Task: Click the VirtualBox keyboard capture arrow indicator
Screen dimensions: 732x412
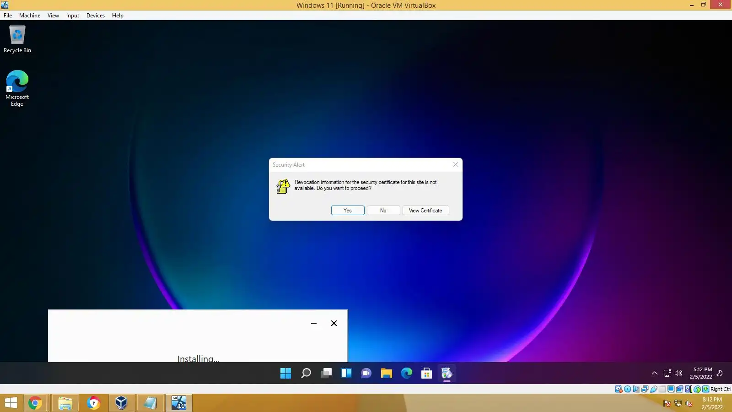Action: coord(705,389)
